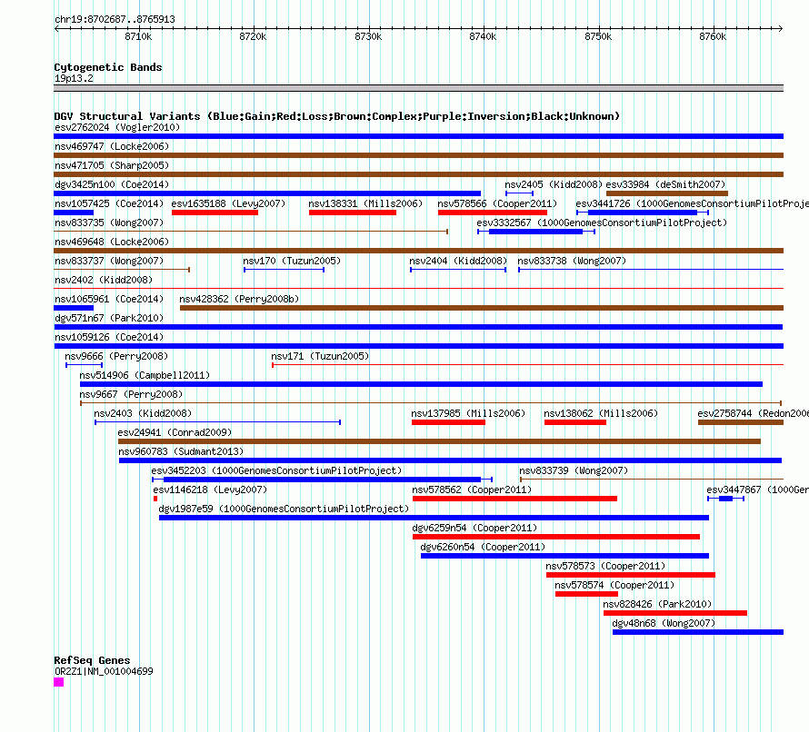
Task: Open esv3452203 1000Genomes variant label
Action: pos(276,470)
